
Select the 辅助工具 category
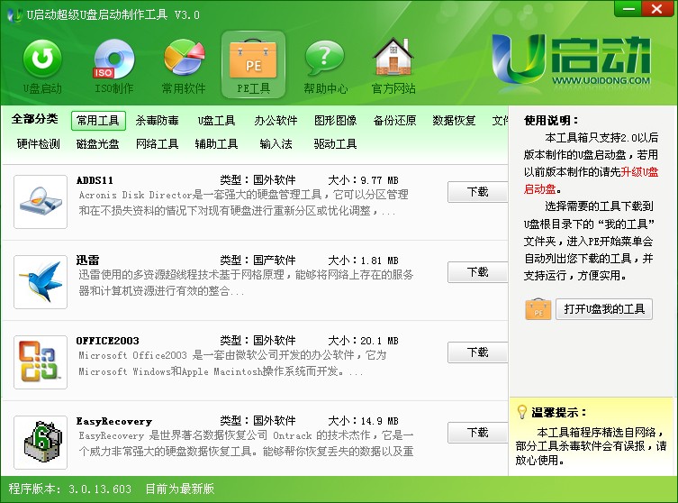[x=217, y=143]
